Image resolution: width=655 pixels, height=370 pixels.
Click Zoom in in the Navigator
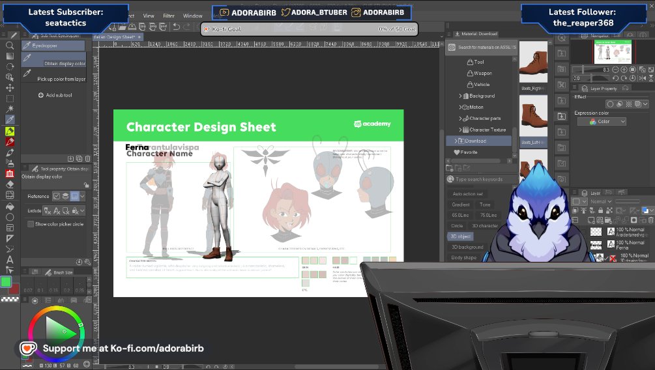pyautogui.click(x=624, y=70)
